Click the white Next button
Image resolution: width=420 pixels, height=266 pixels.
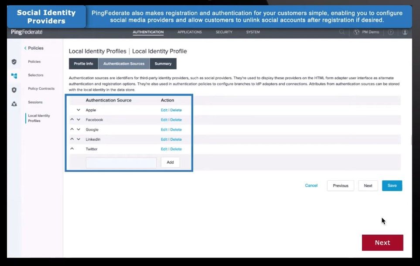point(368,185)
